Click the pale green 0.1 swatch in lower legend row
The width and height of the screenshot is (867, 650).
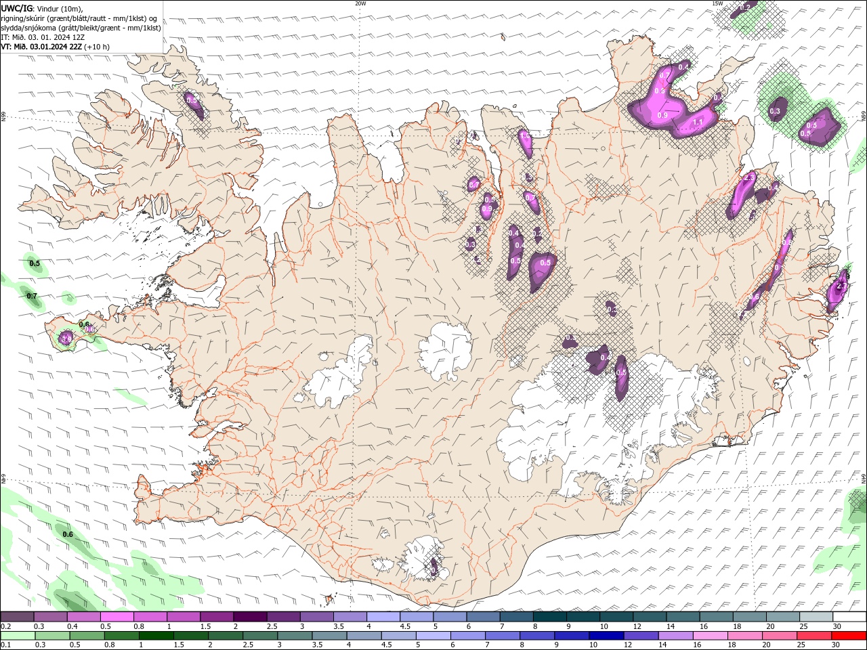click(18, 636)
